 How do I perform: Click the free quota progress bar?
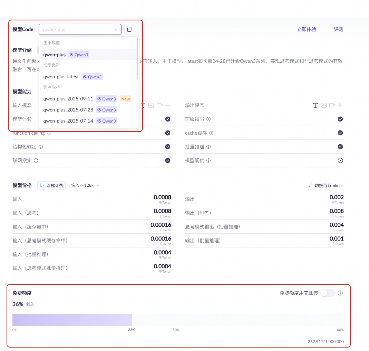click(x=178, y=320)
